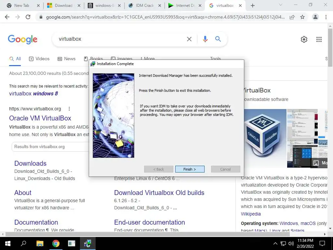The height and width of the screenshot is (250, 333).
Task: Clear the search query with X
Action: [x=189, y=39]
